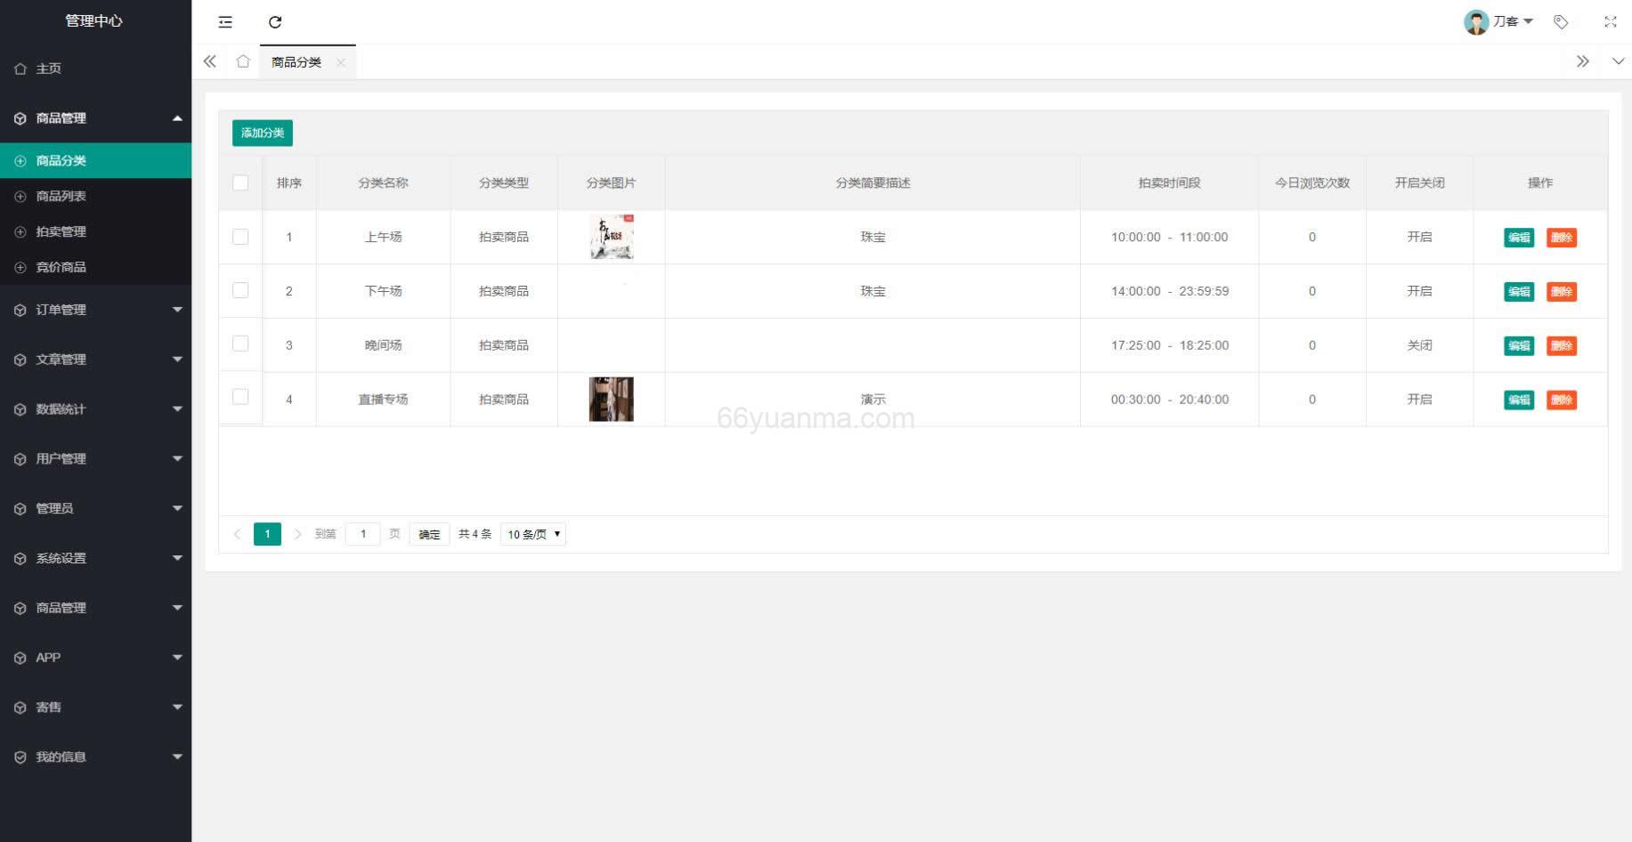This screenshot has width=1632, height=842.
Task: Click the 添加分类 button
Action: click(x=263, y=133)
